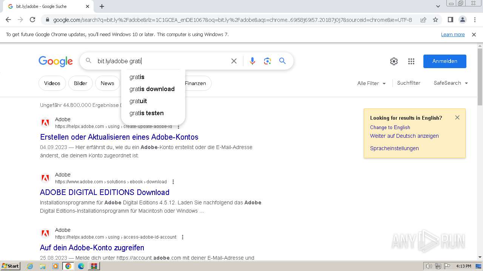Click the share page icon in address bar

click(x=423, y=20)
